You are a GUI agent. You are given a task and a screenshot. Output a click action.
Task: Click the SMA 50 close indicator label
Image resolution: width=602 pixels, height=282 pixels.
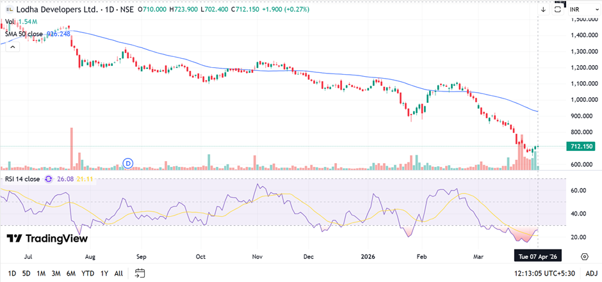24,34
